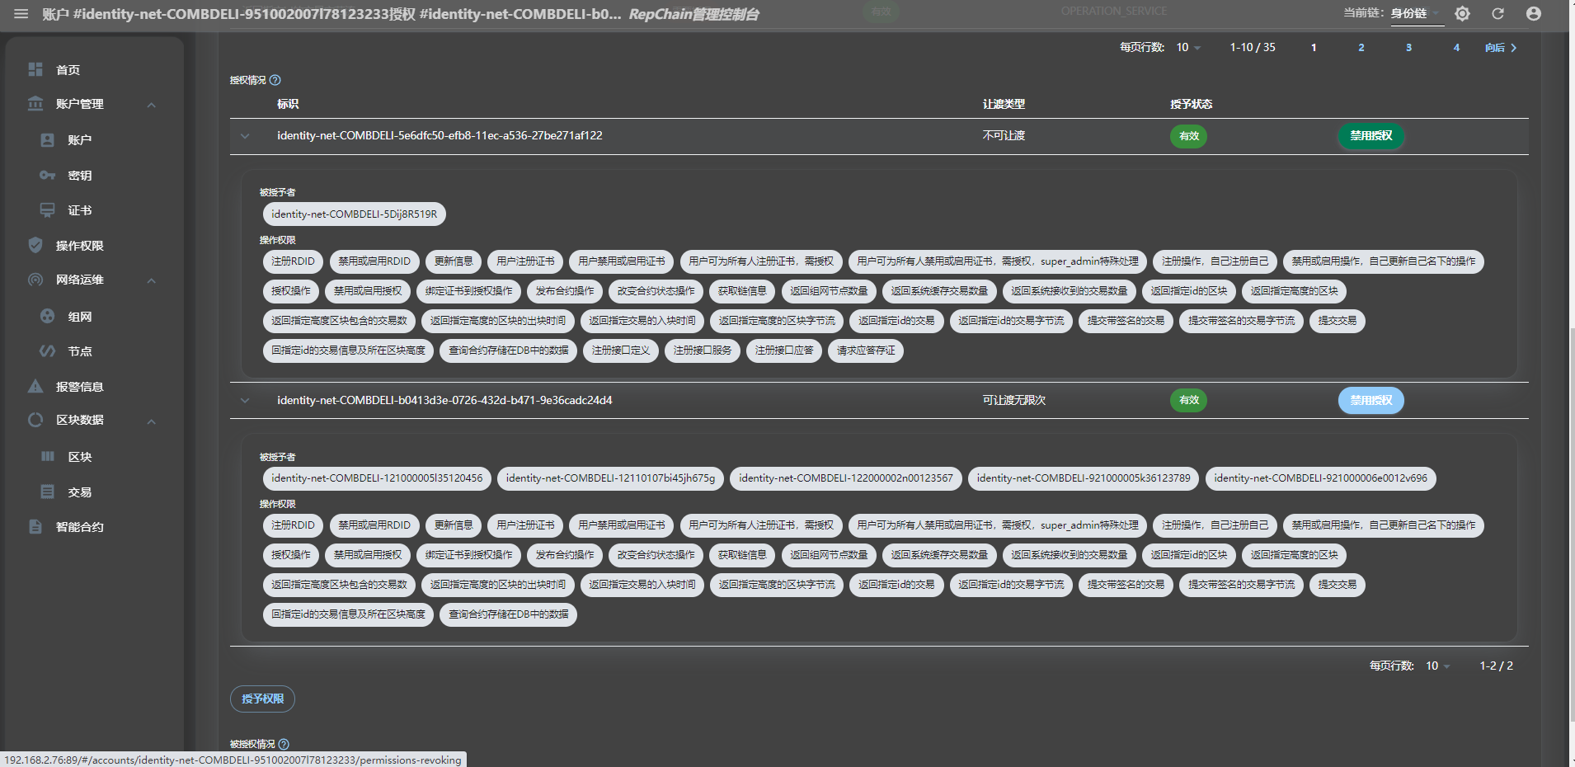This screenshot has width=1575, height=767.
Task: Click grantee chip identity-net-COMBDELI-5Dij8R519R
Action: (x=355, y=214)
